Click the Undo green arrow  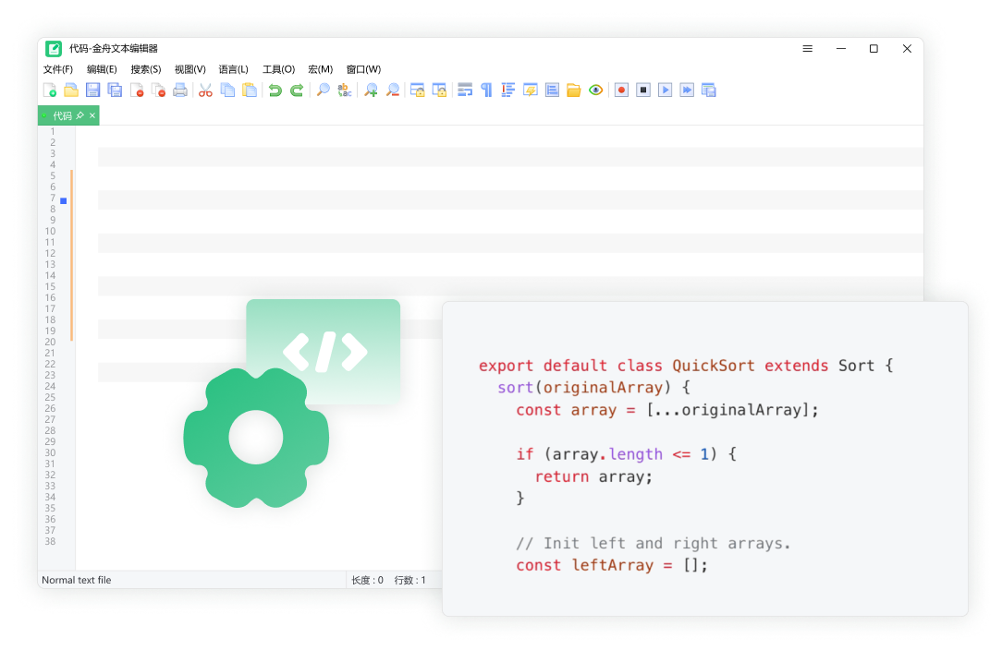275,90
